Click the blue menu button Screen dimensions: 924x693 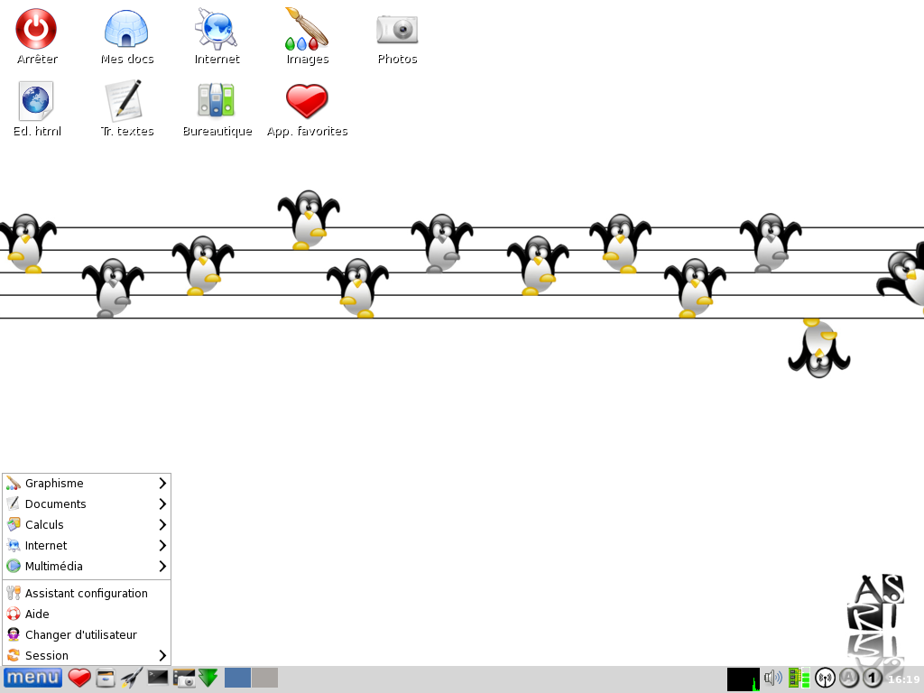pyautogui.click(x=33, y=678)
